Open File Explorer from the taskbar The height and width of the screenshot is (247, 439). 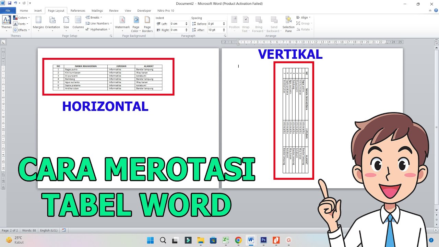[201, 240]
